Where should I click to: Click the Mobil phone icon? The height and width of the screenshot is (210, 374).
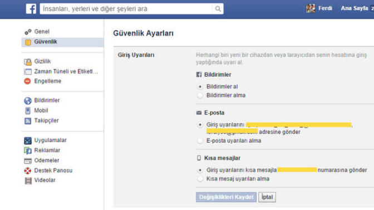point(28,111)
